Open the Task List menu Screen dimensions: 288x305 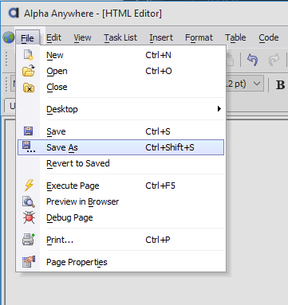[120, 37]
